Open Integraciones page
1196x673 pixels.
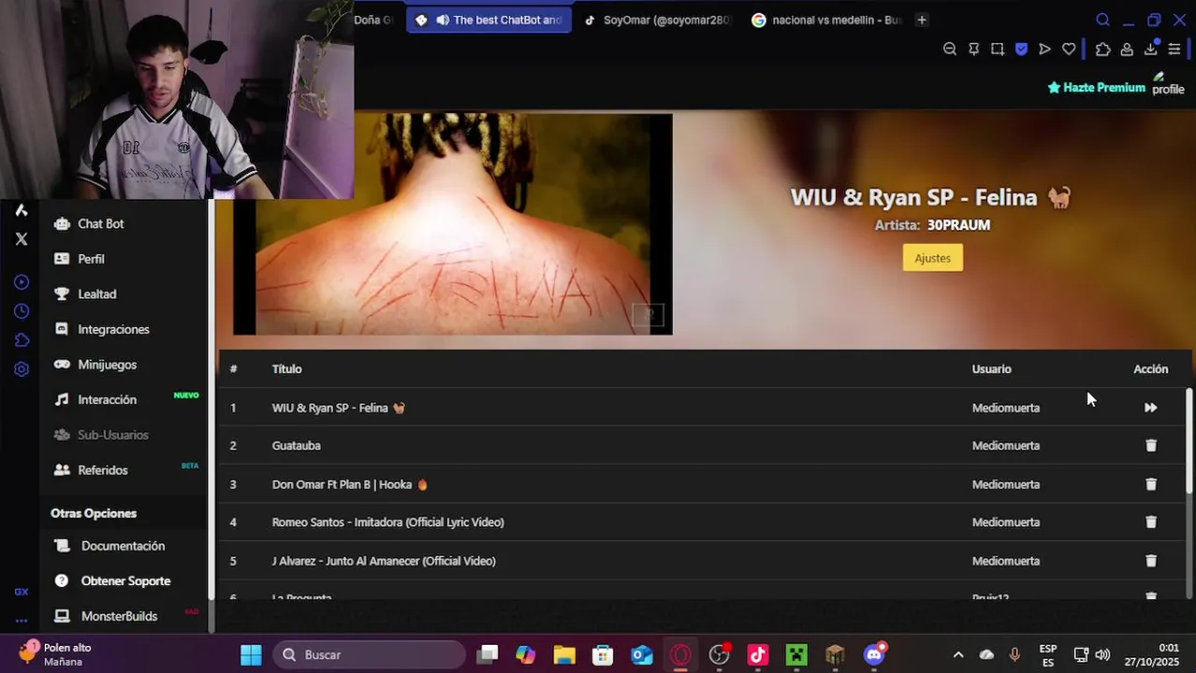(113, 329)
